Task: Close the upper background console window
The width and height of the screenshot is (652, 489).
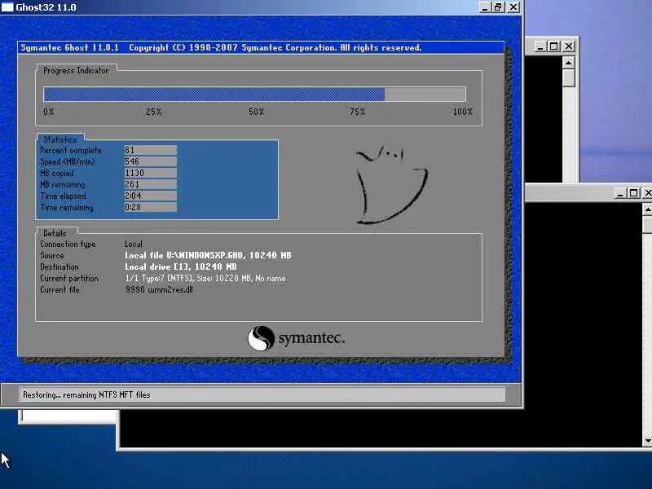Action: click(569, 46)
